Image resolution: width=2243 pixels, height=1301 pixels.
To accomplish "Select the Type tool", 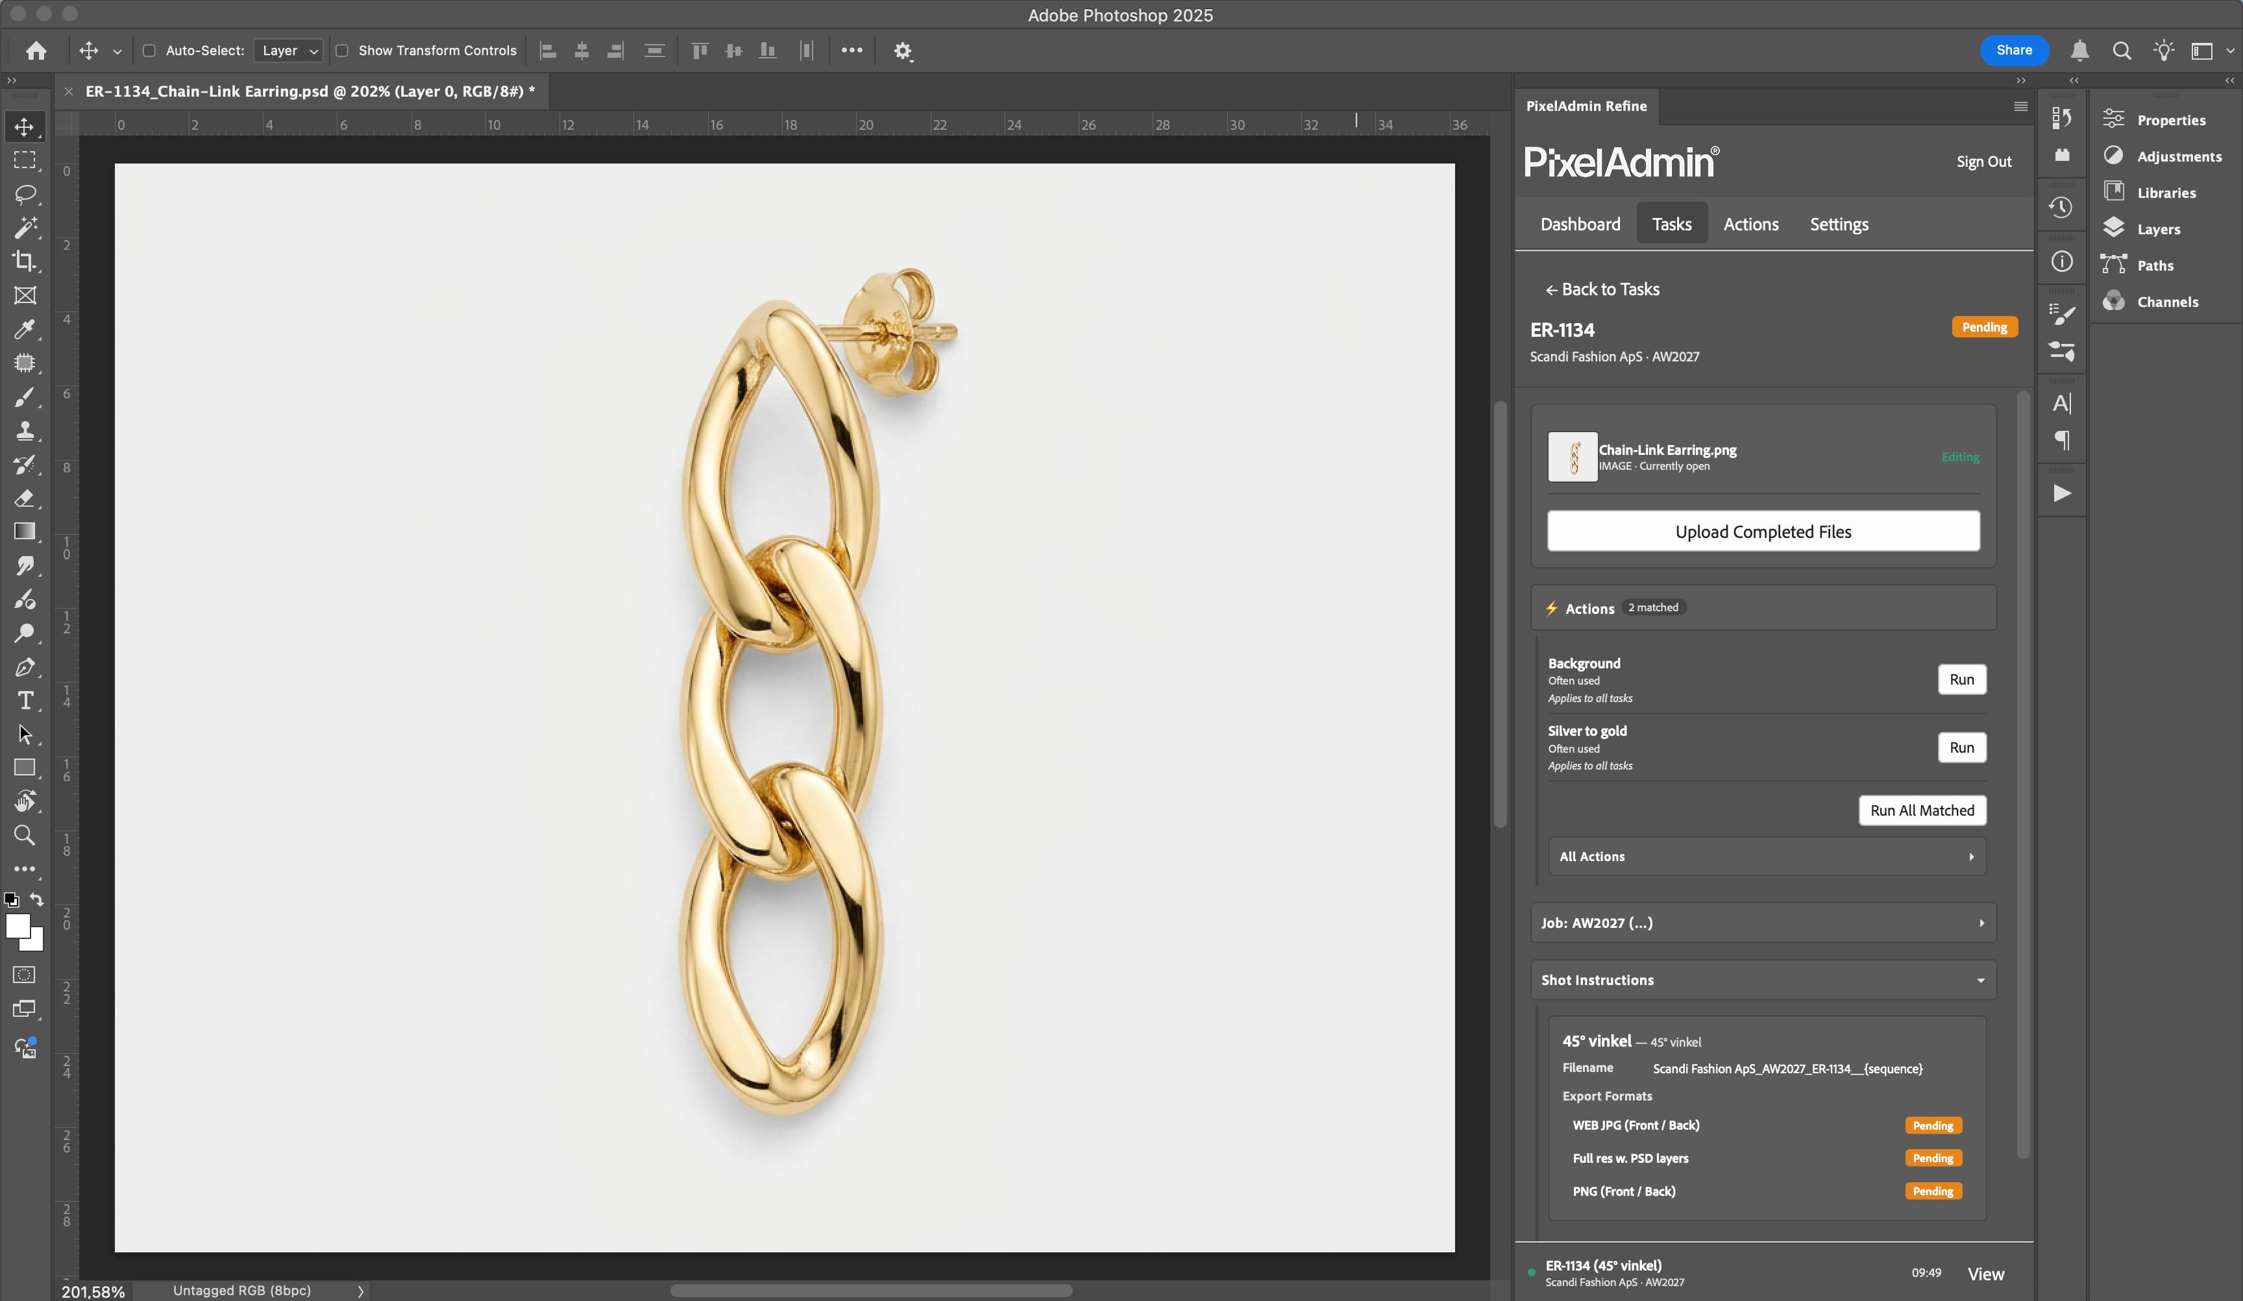I will click(x=26, y=701).
